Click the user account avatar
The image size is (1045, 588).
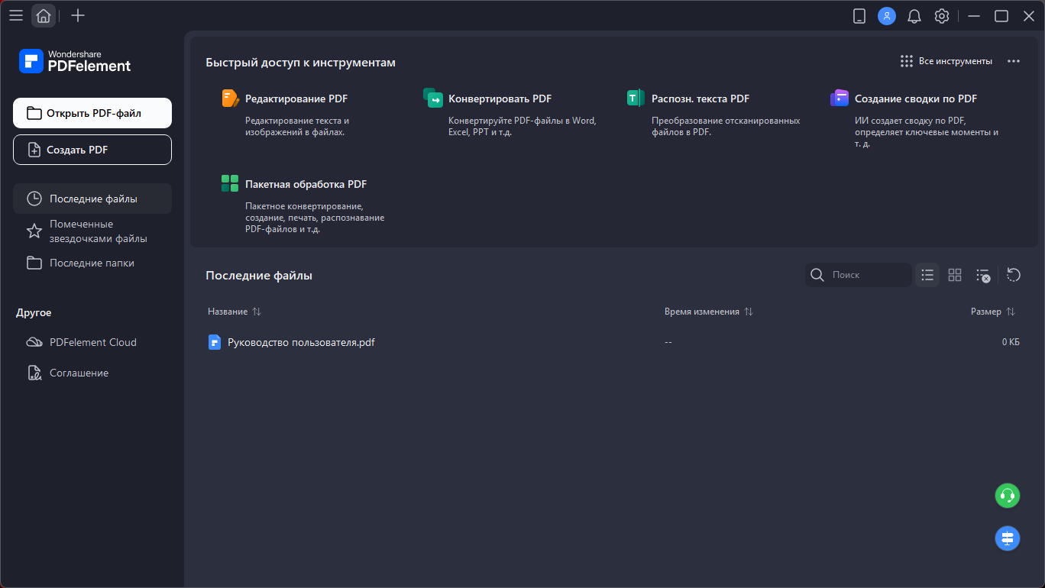click(886, 16)
